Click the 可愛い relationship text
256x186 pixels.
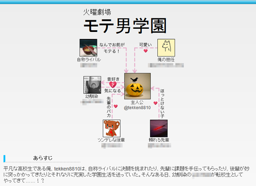coord(145,45)
